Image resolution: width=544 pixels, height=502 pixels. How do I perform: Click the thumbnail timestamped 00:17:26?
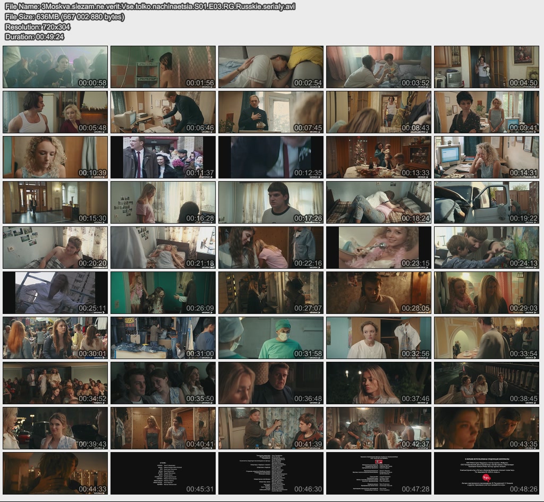point(270,202)
